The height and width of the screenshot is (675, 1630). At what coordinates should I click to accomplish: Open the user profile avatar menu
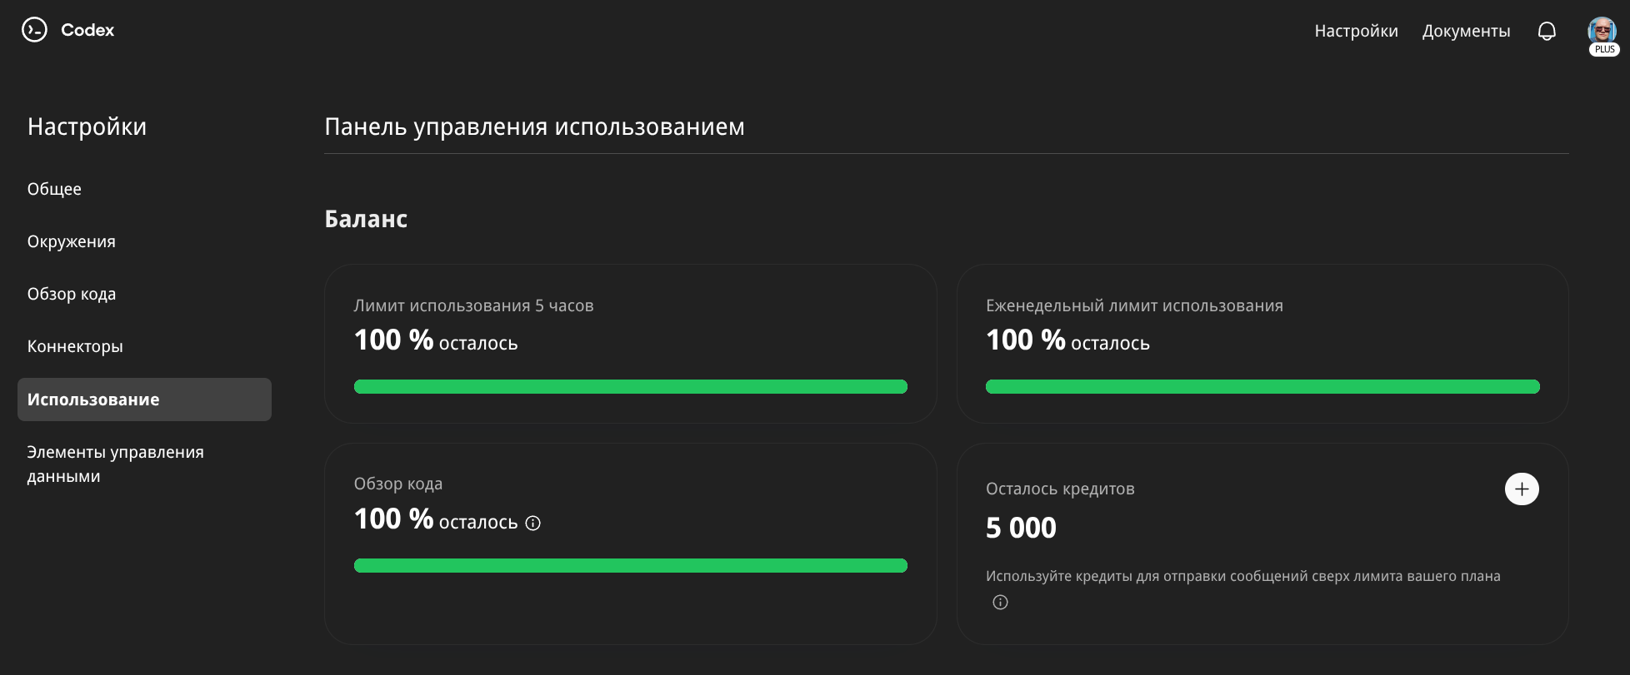(x=1602, y=30)
